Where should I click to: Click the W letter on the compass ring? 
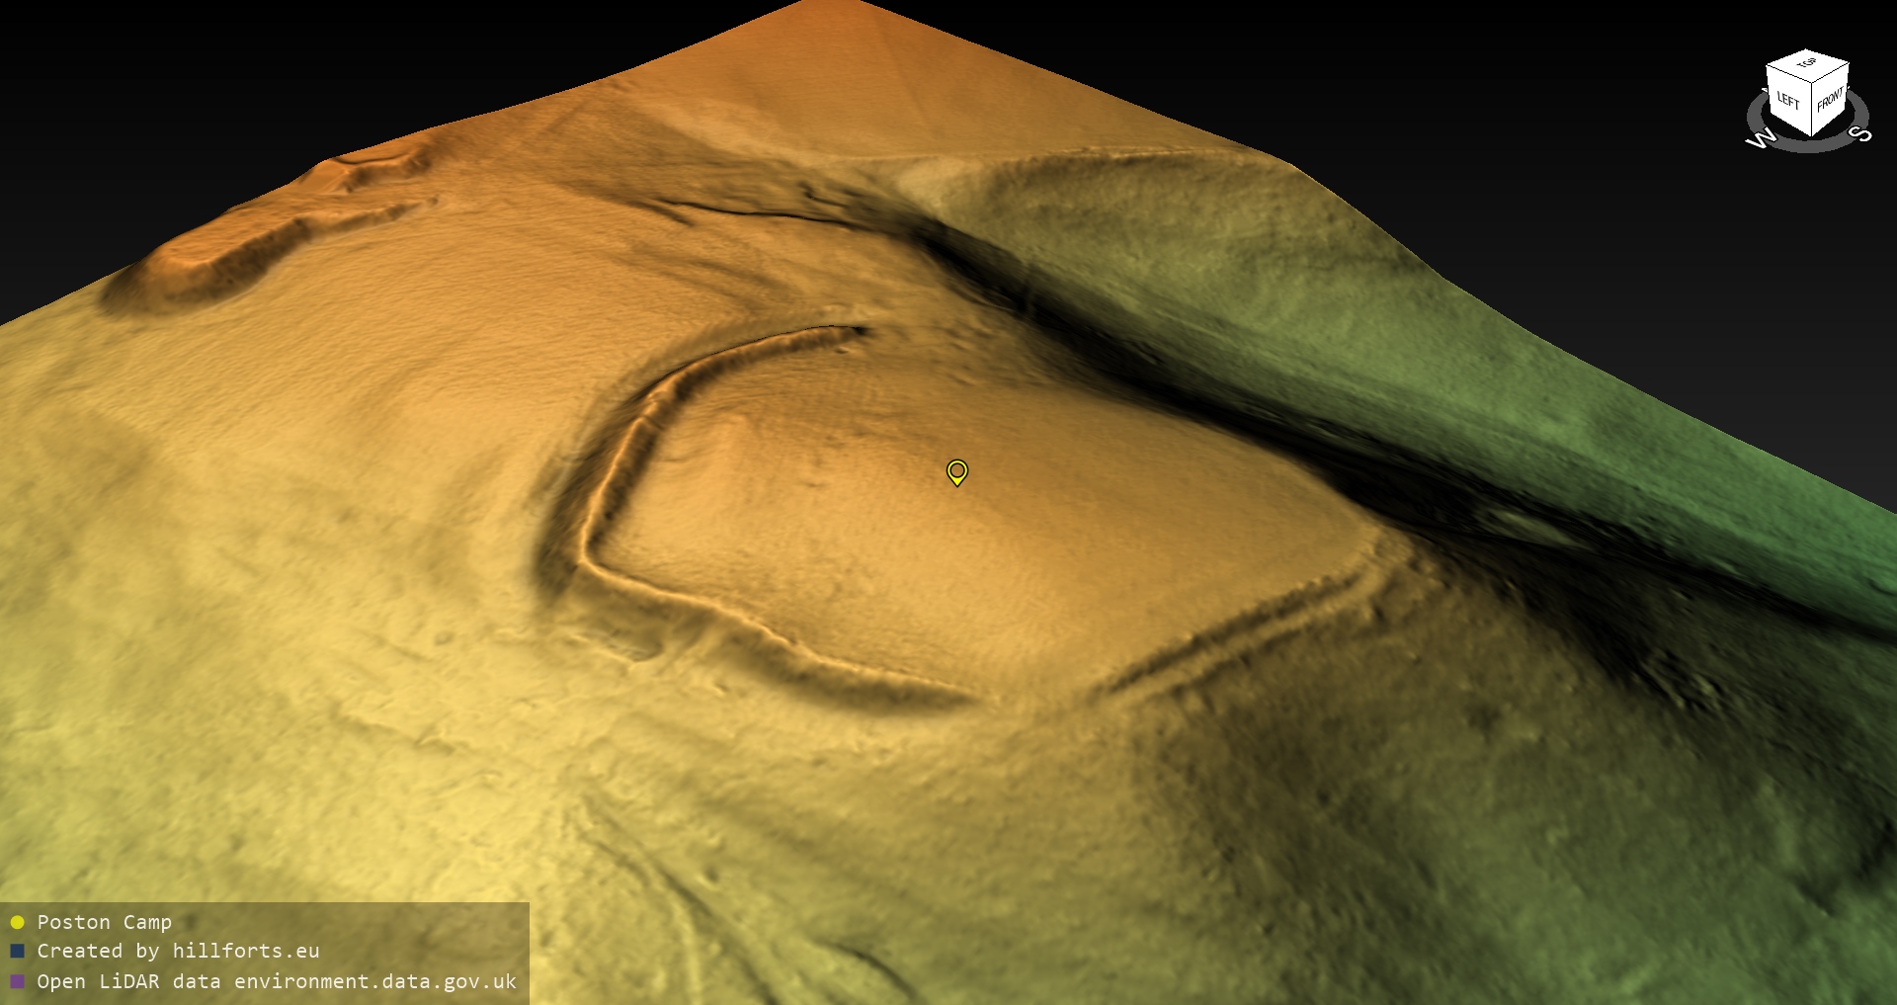click(x=1760, y=139)
